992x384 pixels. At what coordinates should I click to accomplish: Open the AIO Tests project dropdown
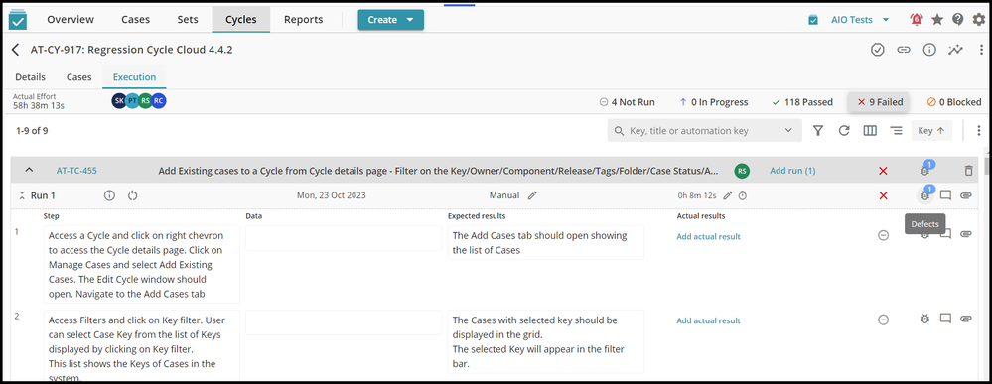(850, 20)
